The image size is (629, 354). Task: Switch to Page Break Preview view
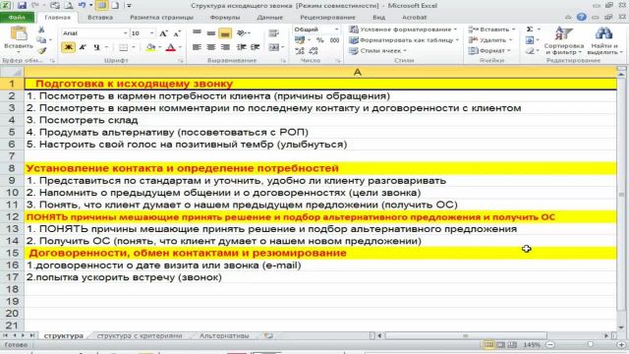512,345
